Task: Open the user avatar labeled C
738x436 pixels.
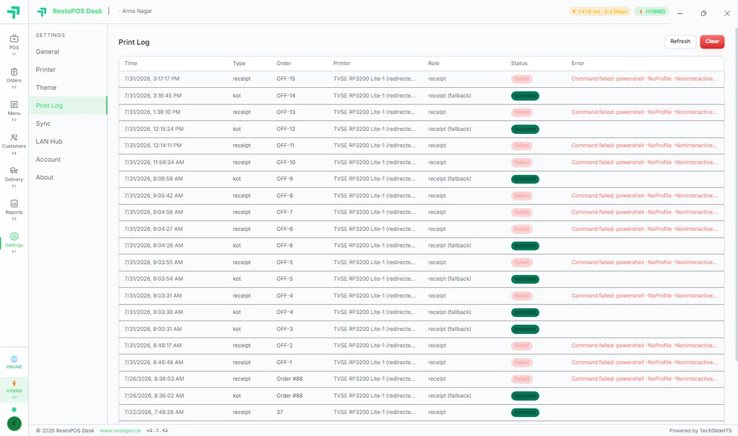Action: point(14,424)
